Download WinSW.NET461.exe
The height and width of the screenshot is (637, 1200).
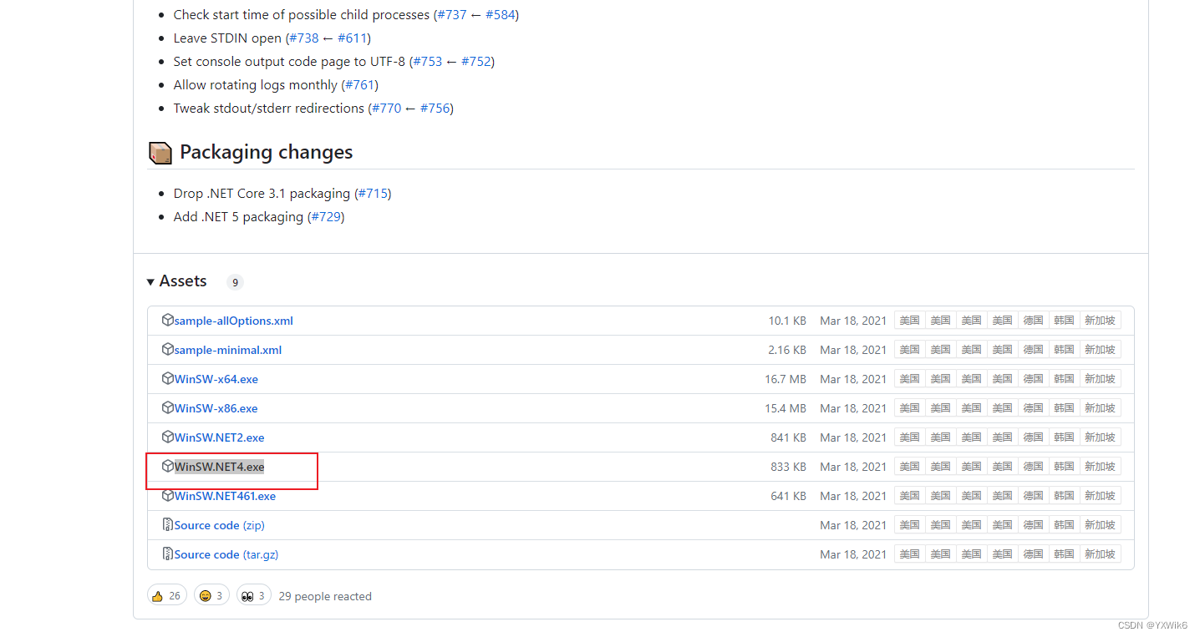pyautogui.click(x=225, y=496)
